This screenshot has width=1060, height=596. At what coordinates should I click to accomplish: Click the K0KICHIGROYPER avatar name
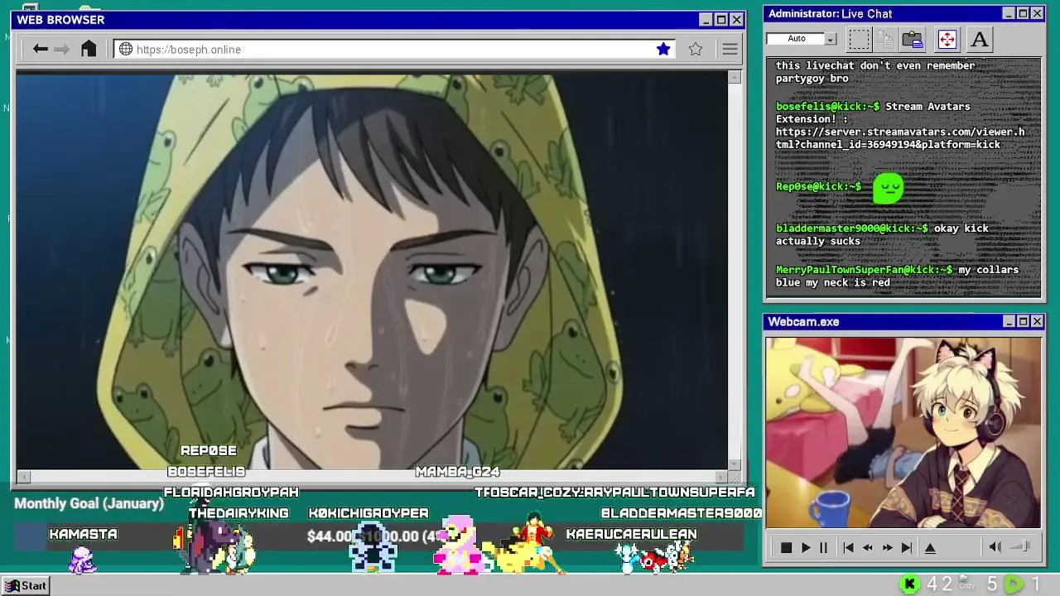(369, 513)
